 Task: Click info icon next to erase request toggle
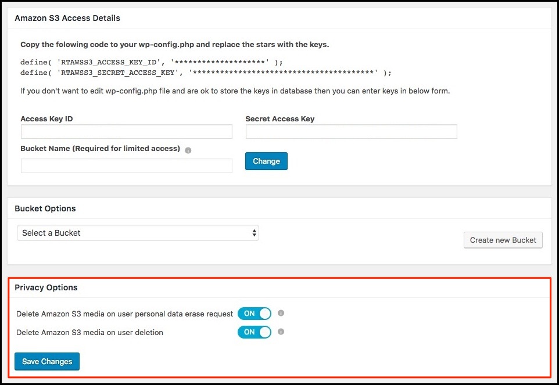pos(281,314)
